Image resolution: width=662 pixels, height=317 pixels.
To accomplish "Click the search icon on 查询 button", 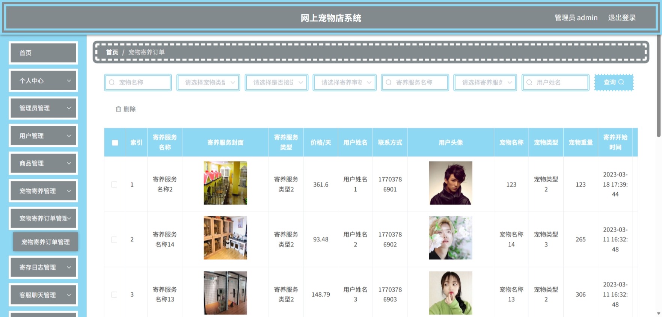I will pyautogui.click(x=621, y=82).
